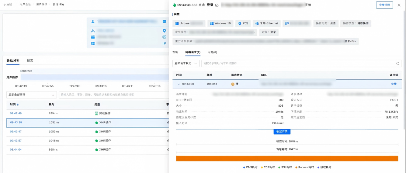Click the location pin icon in info card
Screen dimensions: 406x173
click(164, 31)
